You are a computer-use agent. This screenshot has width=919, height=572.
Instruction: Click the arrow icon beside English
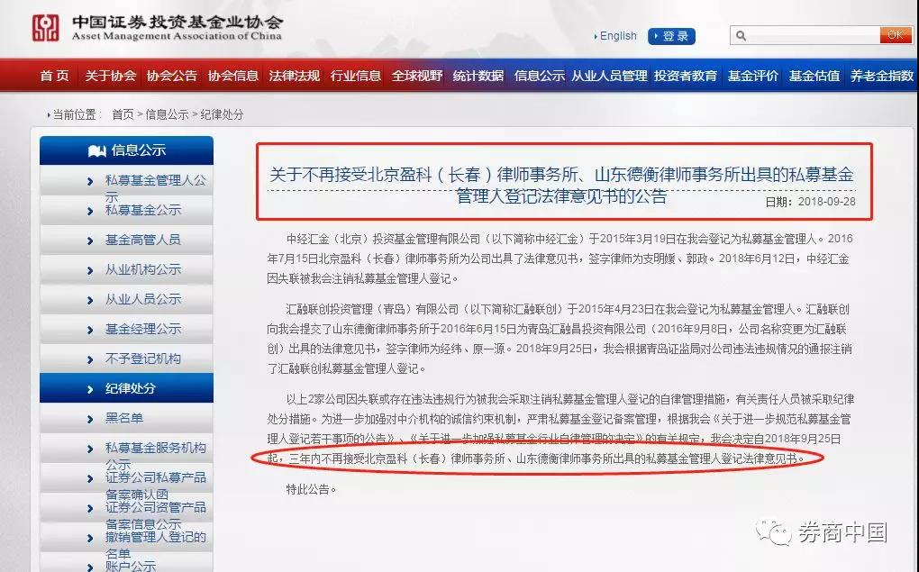click(596, 36)
